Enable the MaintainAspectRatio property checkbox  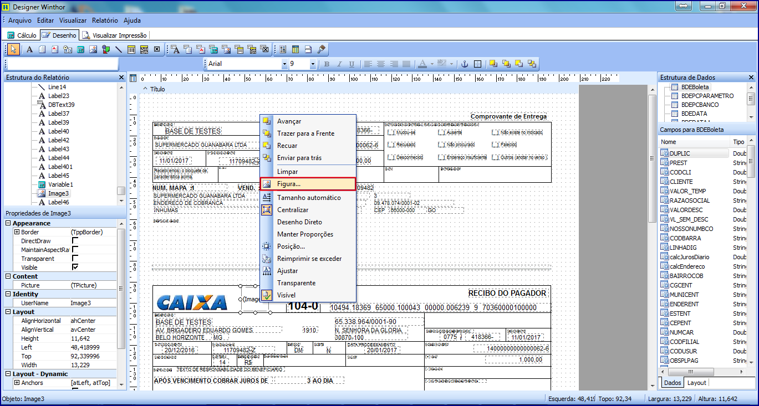[75, 250]
